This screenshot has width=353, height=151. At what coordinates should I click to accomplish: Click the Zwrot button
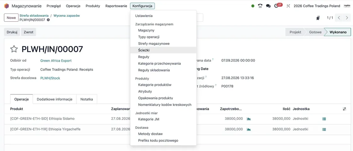29,32
